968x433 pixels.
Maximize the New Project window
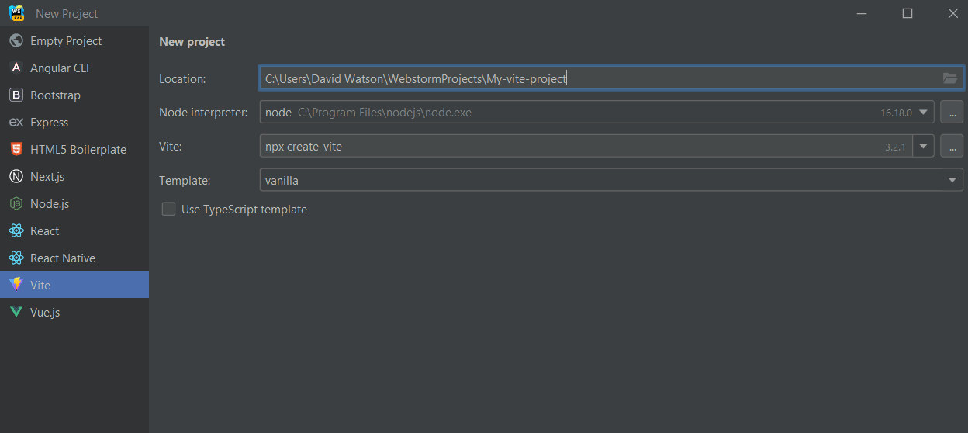[x=907, y=13]
